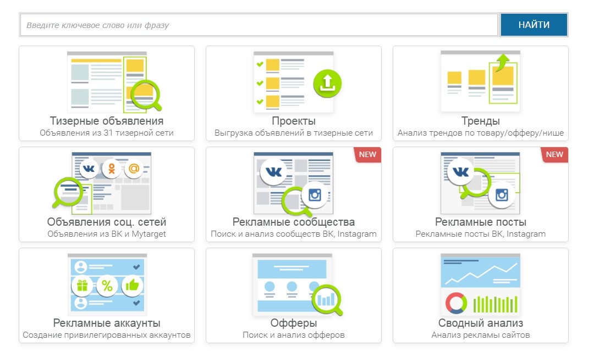The width and height of the screenshot is (594, 363).
Task: Click green bar chart in Сводный анализ
Action: pos(496,304)
